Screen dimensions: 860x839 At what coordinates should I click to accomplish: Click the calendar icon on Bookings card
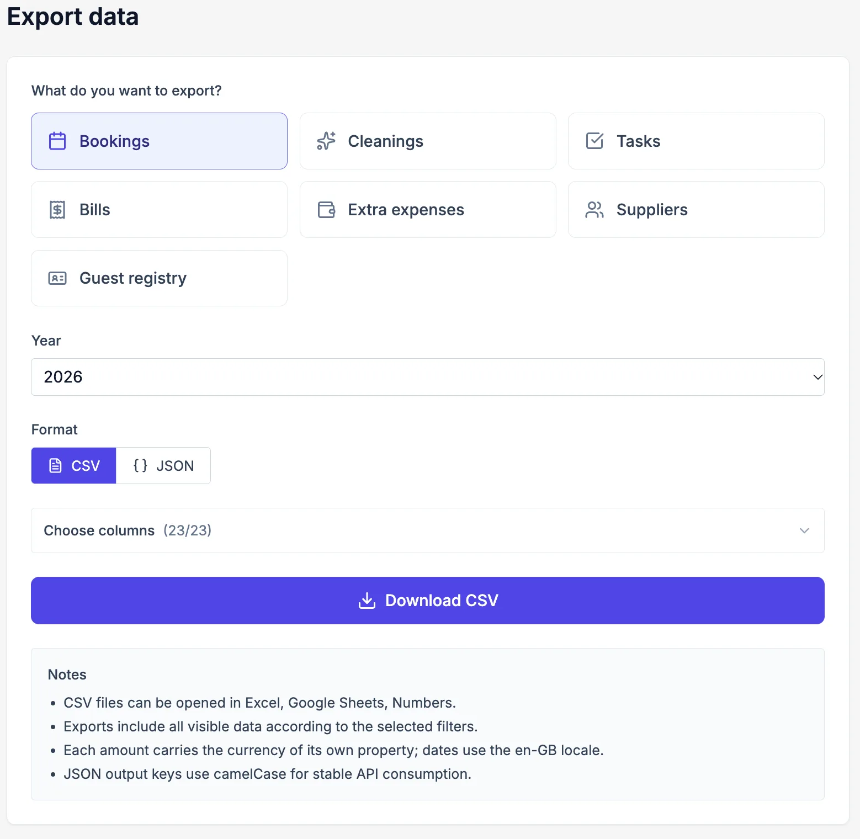click(x=57, y=141)
